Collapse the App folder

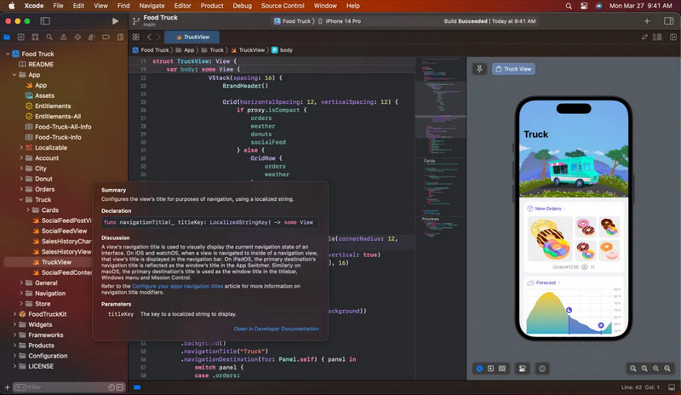[x=14, y=75]
